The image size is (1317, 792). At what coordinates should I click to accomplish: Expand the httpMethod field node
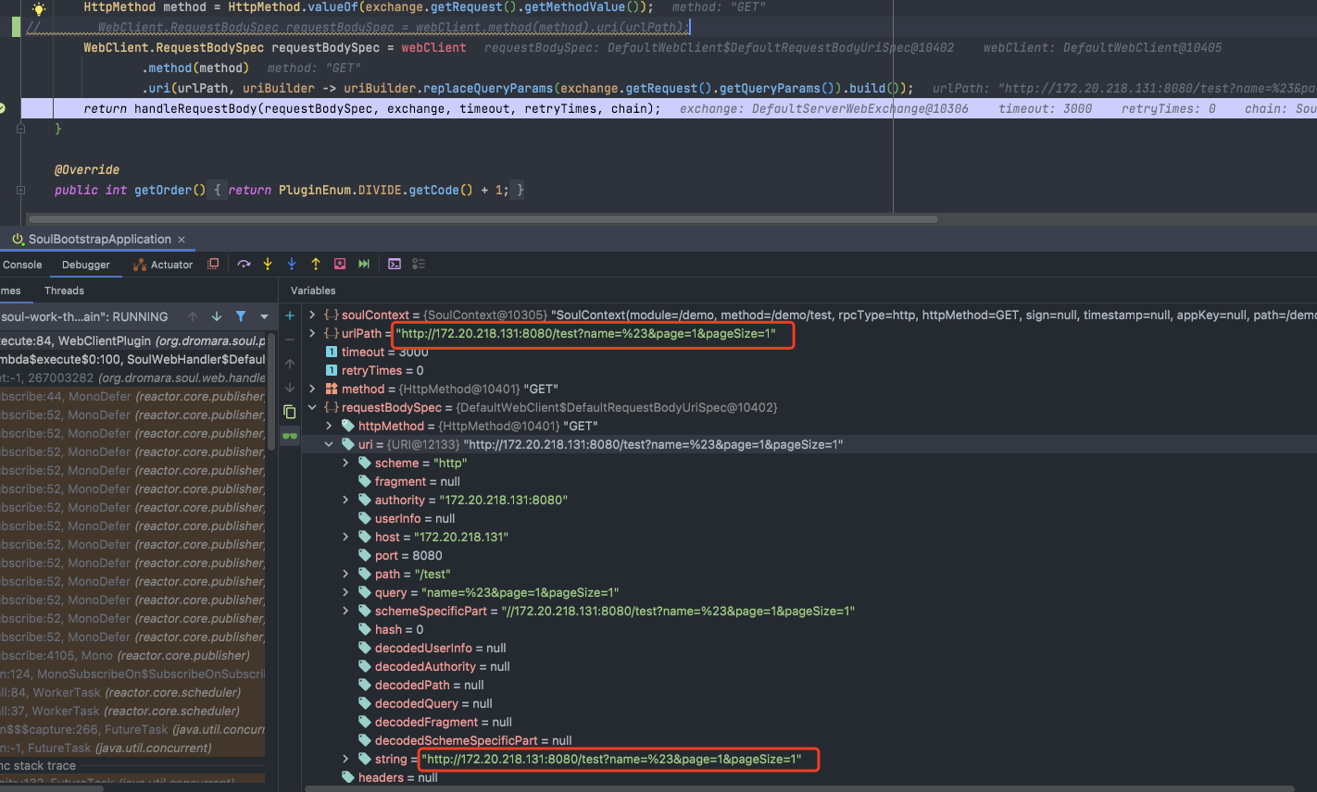[x=329, y=426]
